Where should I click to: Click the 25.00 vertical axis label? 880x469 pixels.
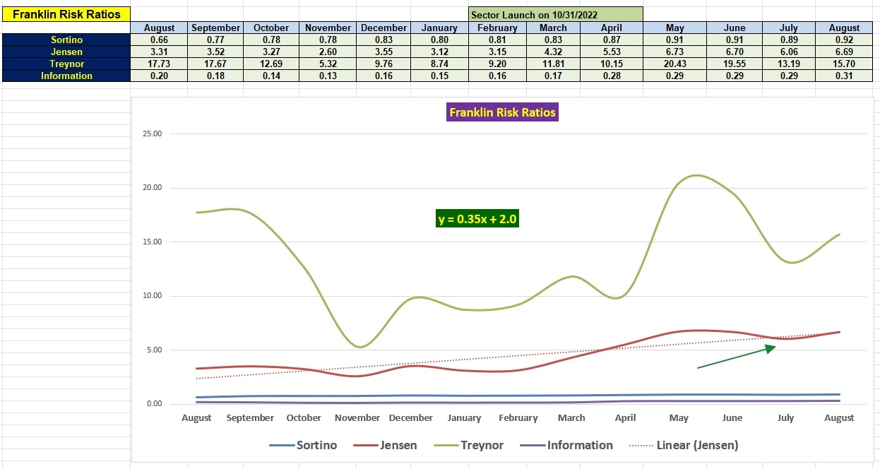151,133
